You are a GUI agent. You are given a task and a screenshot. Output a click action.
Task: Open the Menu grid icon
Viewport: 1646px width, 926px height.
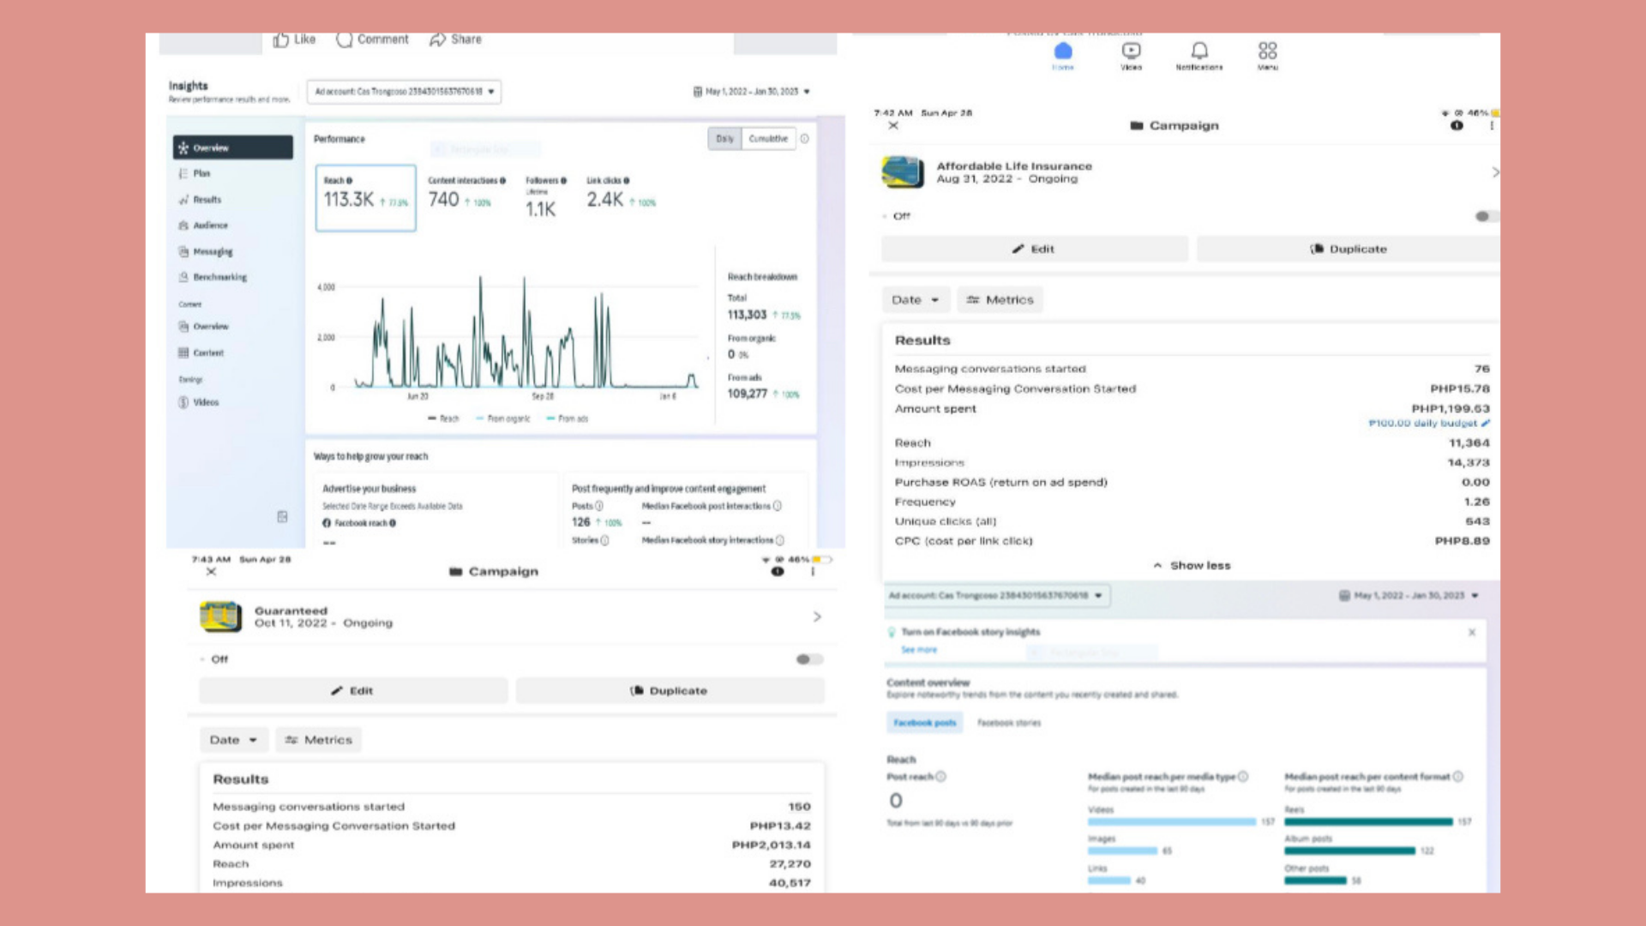(x=1268, y=51)
